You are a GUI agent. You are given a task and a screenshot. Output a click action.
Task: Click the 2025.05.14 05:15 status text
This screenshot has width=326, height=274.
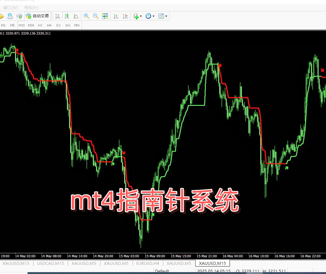tap(214, 271)
